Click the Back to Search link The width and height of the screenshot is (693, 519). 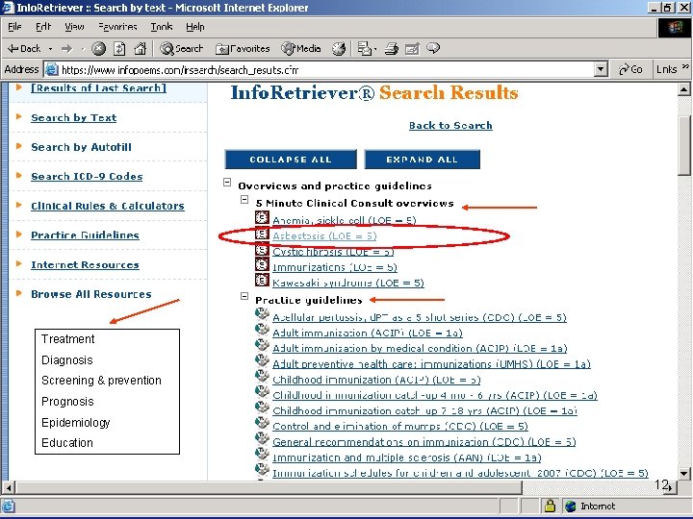click(x=450, y=125)
